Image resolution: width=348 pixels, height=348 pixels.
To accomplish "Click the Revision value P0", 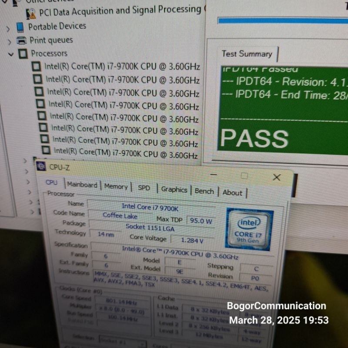I will 255,278.
